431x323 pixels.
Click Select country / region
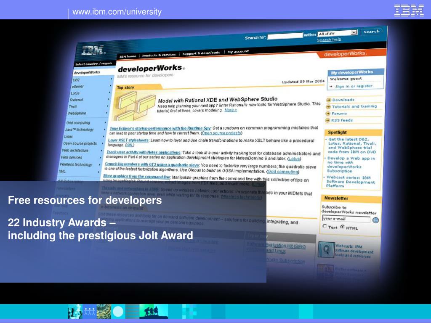point(93,64)
